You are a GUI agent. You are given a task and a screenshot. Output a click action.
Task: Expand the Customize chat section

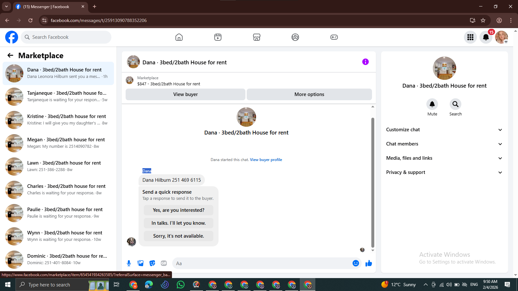(x=444, y=130)
